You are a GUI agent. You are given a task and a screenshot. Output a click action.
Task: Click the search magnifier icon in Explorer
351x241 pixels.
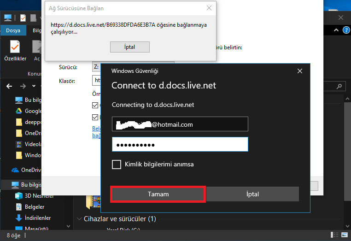pos(339,86)
